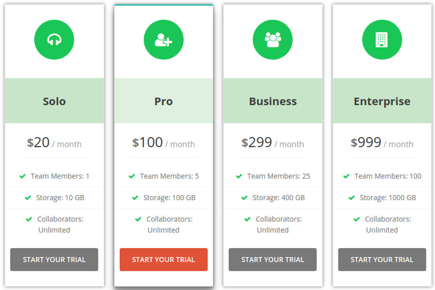Start your trial for the Enterprise plan
435x290 pixels.
pos(382,259)
